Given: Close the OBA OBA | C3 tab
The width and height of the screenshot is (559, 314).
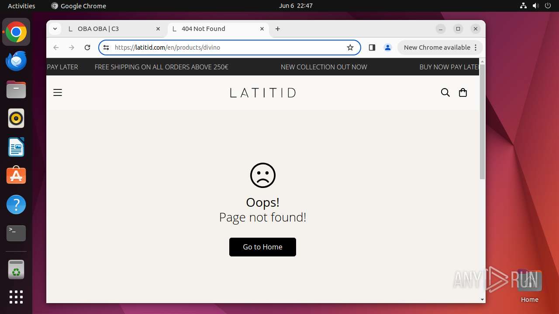Looking at the screenshot, I should 158,29.
